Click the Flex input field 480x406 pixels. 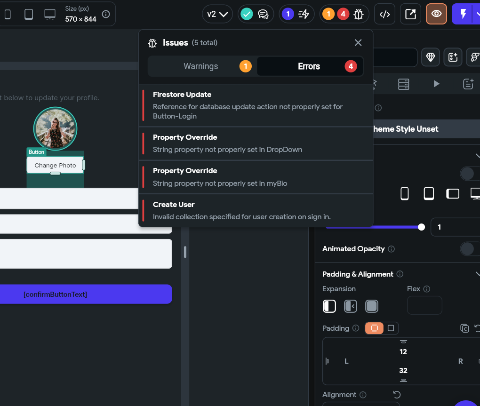pyautogui.click(x=424, y=305)
